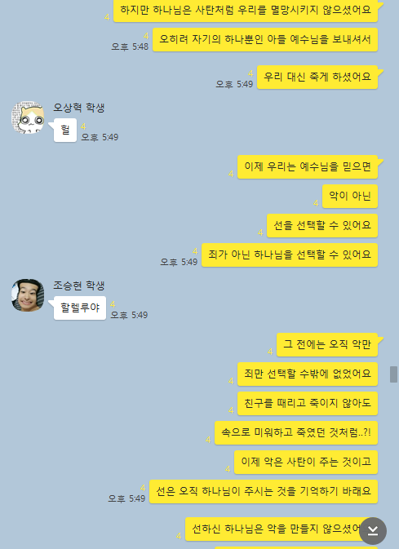The width and height of the screenshot is (399, 549).
Task: Select the white 헐 message bubble
Action: click(65, 131)
